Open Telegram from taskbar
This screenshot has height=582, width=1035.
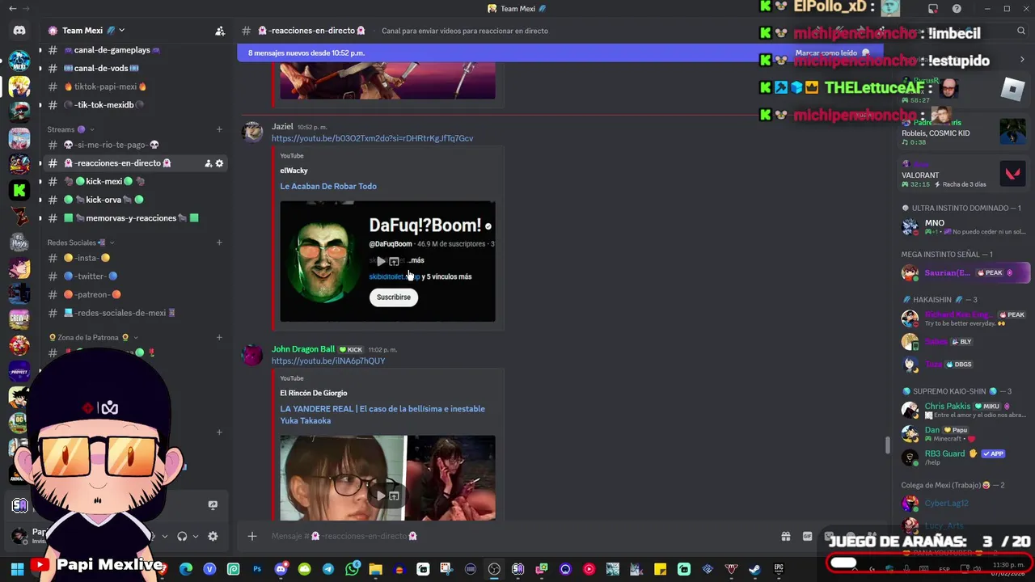pyautogui.click(x=328, y=569)
